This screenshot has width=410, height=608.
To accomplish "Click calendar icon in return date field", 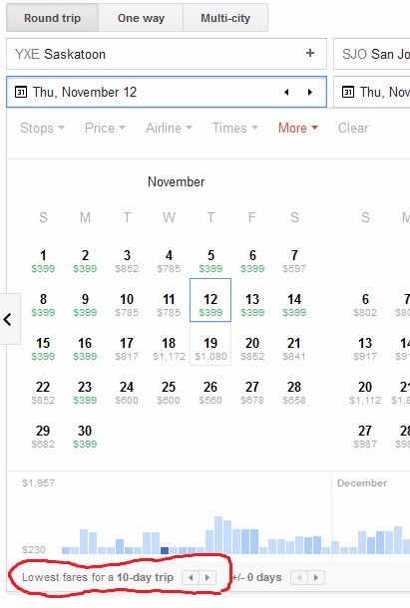I will coord(348,93).
